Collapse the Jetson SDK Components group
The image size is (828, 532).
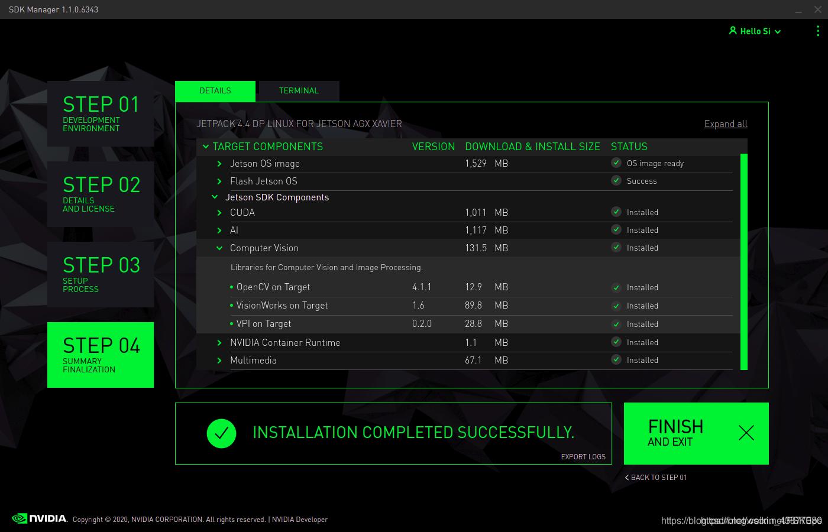pyautogui.click(x=215, y=197)
